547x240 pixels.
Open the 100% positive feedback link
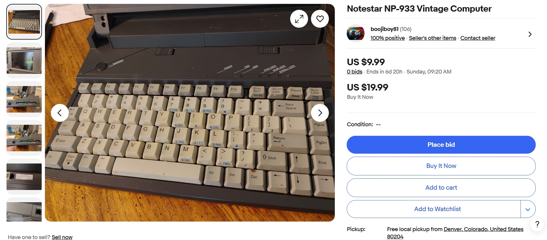[387, 38]
